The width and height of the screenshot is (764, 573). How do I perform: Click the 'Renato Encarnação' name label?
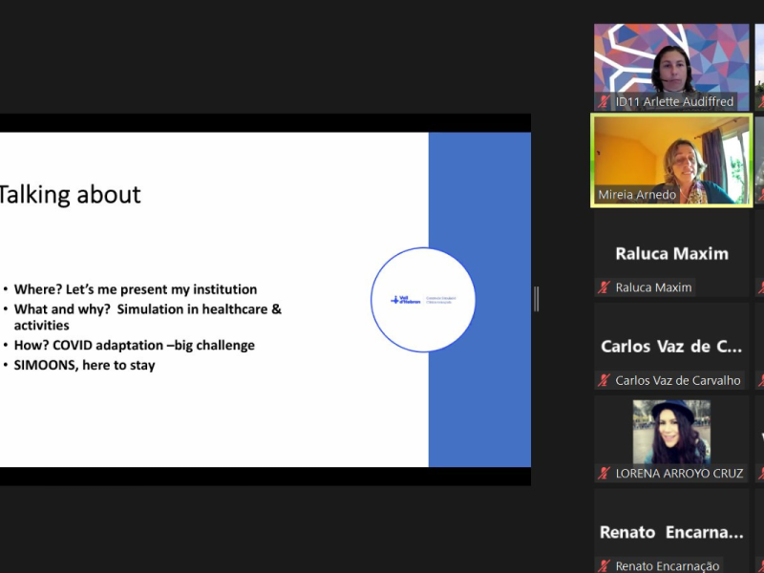pyautogui.click(x=668, y=566)
